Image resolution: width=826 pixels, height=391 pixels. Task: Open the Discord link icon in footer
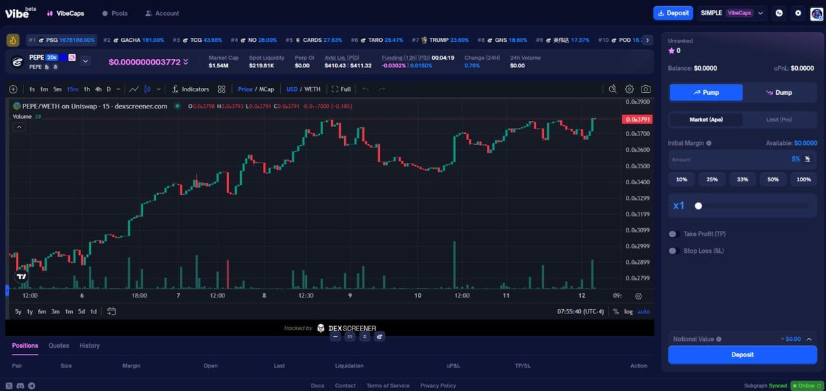pyautogui.click(x=21, y=386)
